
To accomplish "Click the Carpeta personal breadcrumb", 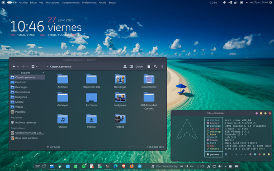I will (x=61, y=67).
